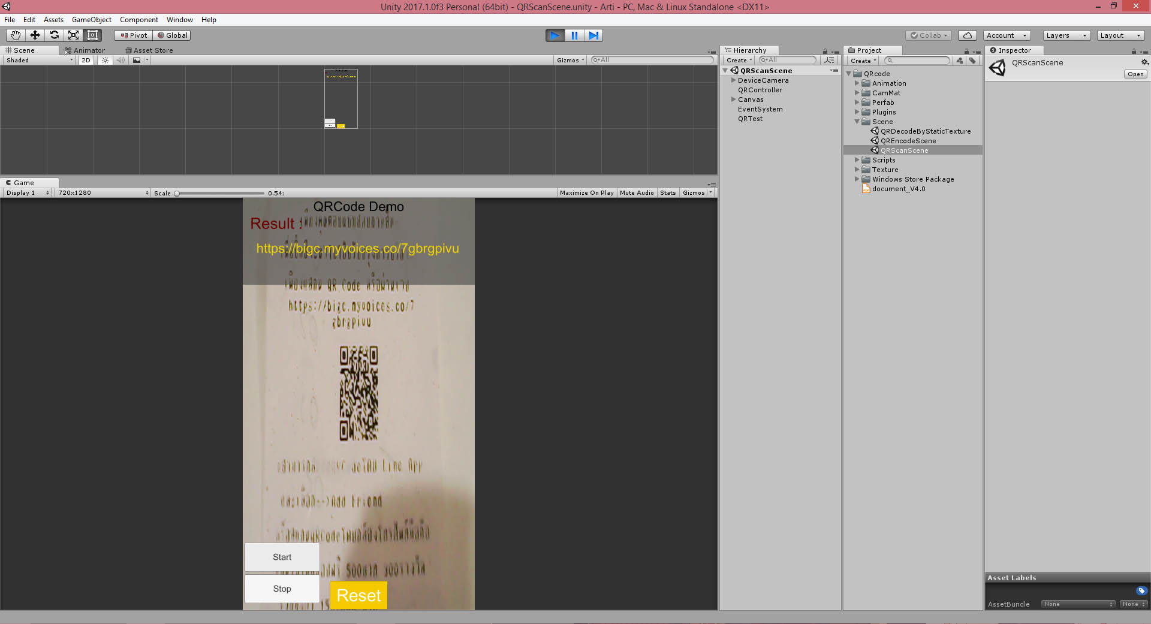
Task: Toggle Maximize On Play
Action: (x=586, y=193)
